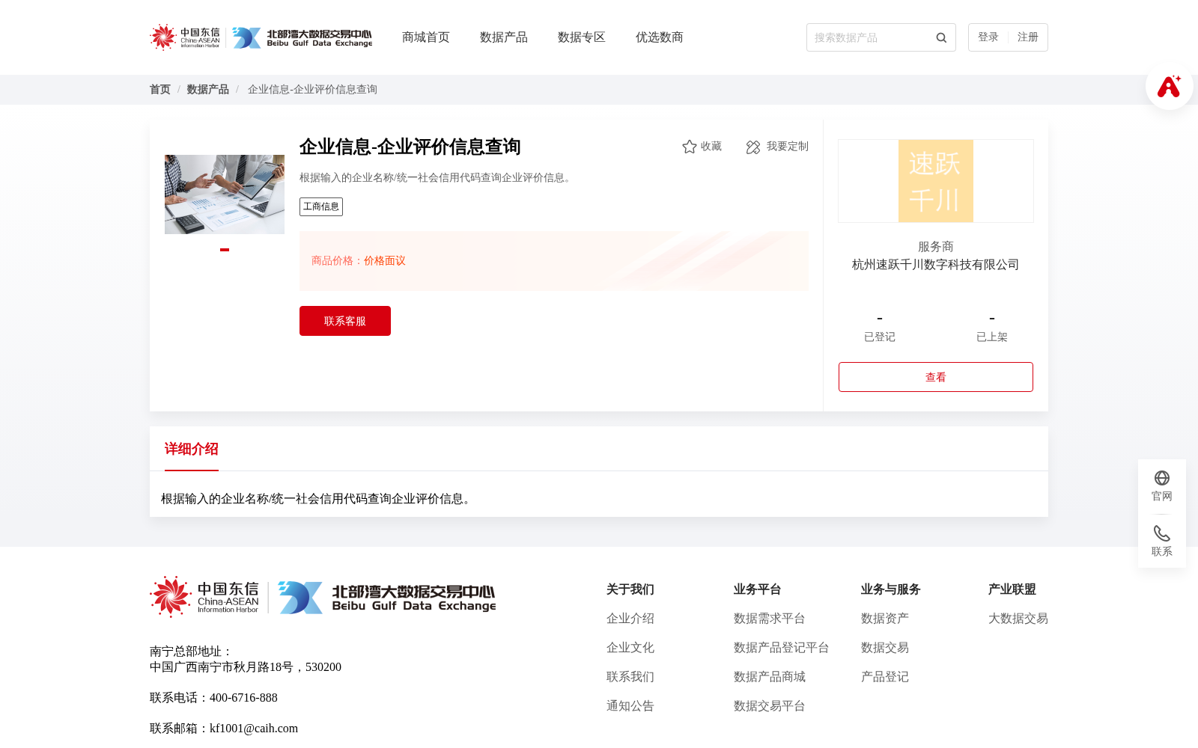The image size is (1198, 748).
Task: Click the 联系 phone icon
Action: pos(1162,533)
